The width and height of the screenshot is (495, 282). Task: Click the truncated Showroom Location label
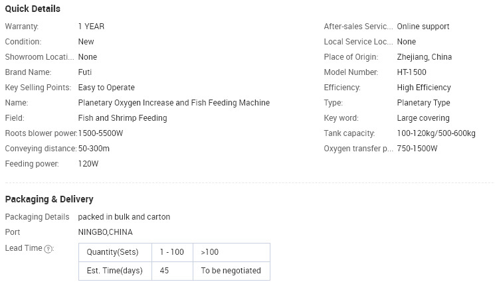click(x=39, y=57)
